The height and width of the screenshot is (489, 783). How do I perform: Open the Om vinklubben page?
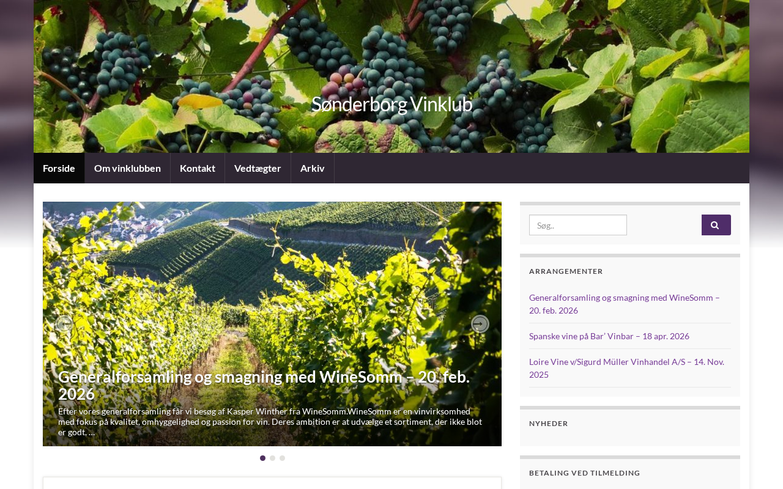pyautogui.click(x=127, y=168)
